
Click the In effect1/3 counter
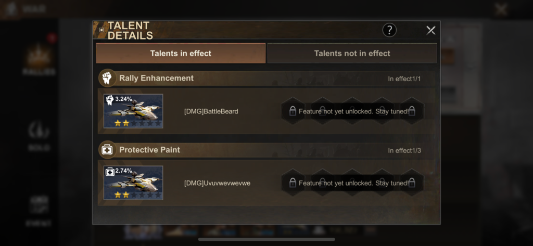point(404,150)
